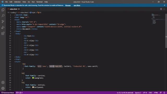This screenshot has height=94, width=167.
Task: Open the View menu
Action: pyautogui.click(x=24, y=2)
